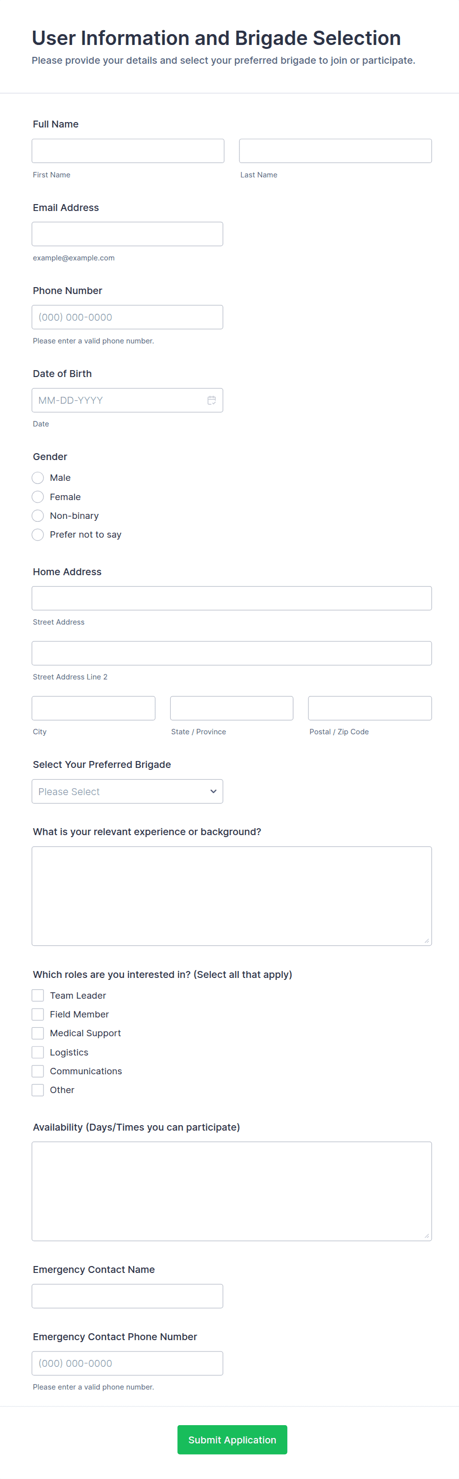Open the Date of Birth calendar icon
This screenshot has height=1479, width=459.
tap(211, 400)
